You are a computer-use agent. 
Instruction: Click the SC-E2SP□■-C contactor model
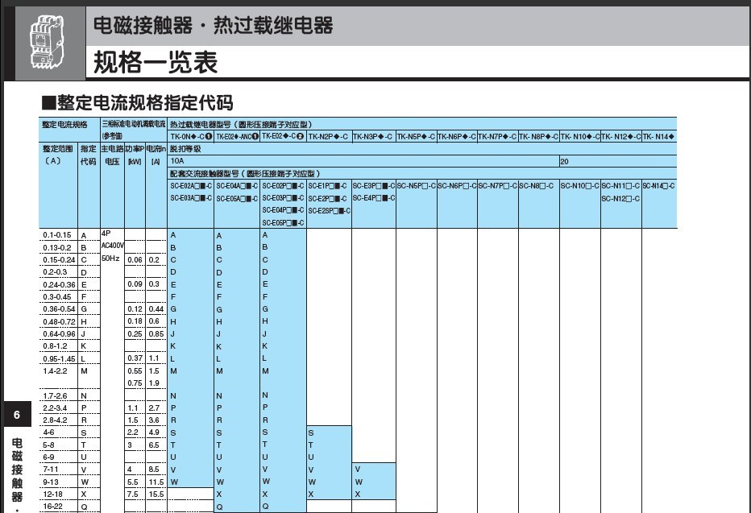pyautogui.click(x=330, y=210)
